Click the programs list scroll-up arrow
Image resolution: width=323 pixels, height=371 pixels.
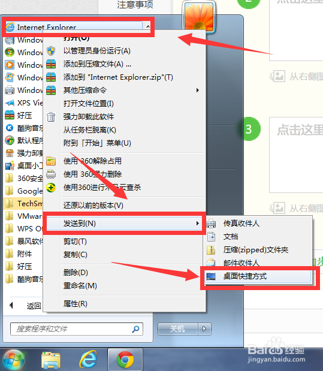148,26
